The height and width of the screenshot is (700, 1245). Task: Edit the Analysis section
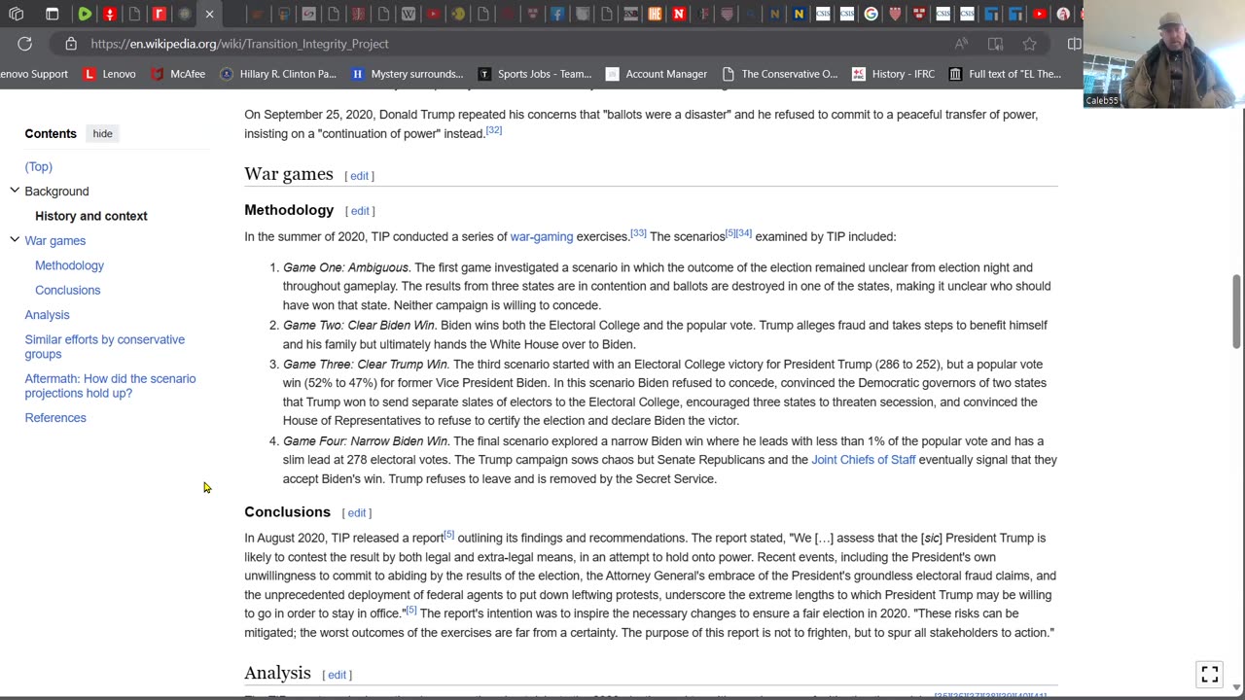pyautogui.click(x=337, y=675)
